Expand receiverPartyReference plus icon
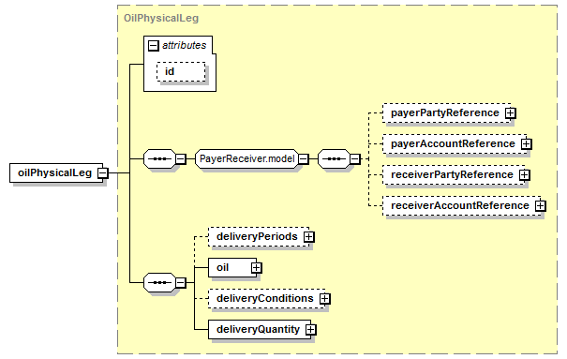Image resolution: width=567 pixels, height=359 pixels. [x=524, y=175]
